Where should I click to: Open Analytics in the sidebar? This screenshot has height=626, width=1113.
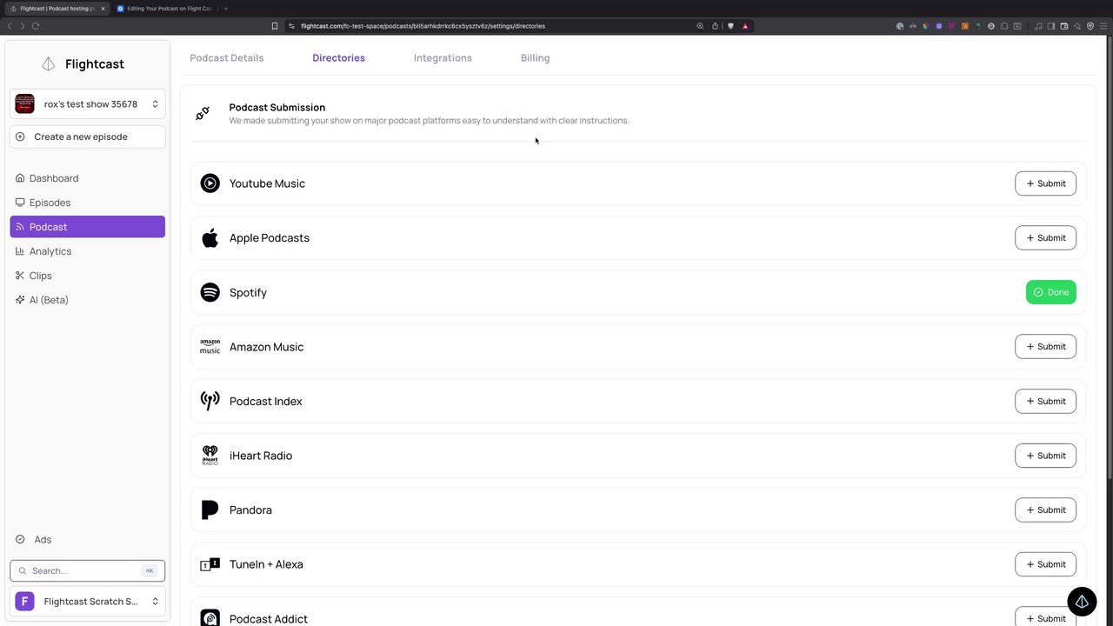click(x=50, y=251)
